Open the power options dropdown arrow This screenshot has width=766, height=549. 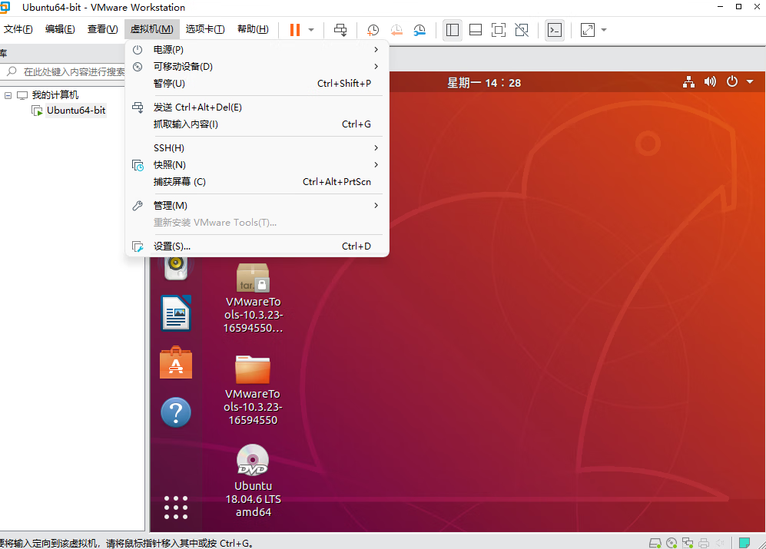click(x=311, y=30)
